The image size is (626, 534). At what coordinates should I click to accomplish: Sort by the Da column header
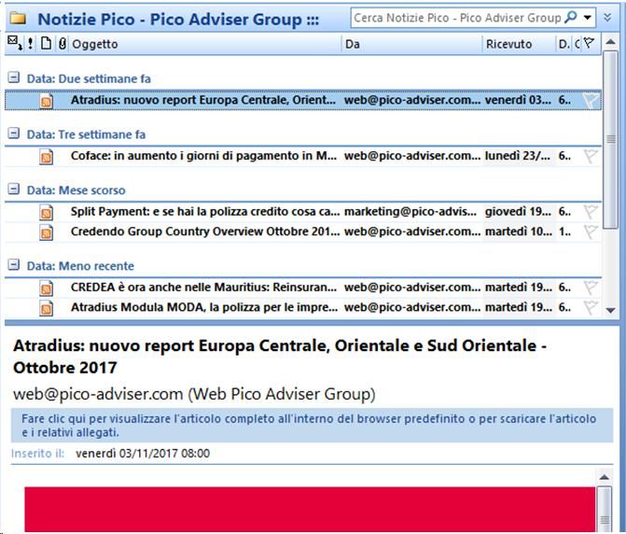412,44
